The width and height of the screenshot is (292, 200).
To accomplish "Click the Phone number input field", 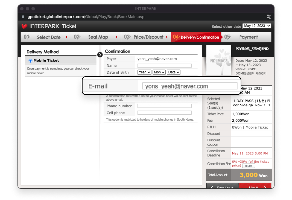I will [x=165, y=106].
